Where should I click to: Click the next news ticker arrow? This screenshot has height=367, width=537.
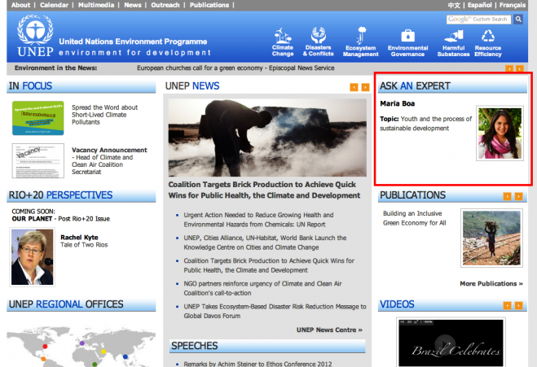coord(518,69)
